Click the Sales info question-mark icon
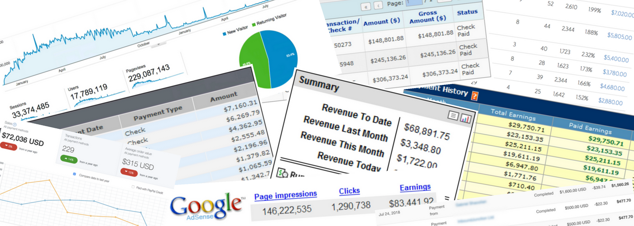 (15, 125)
